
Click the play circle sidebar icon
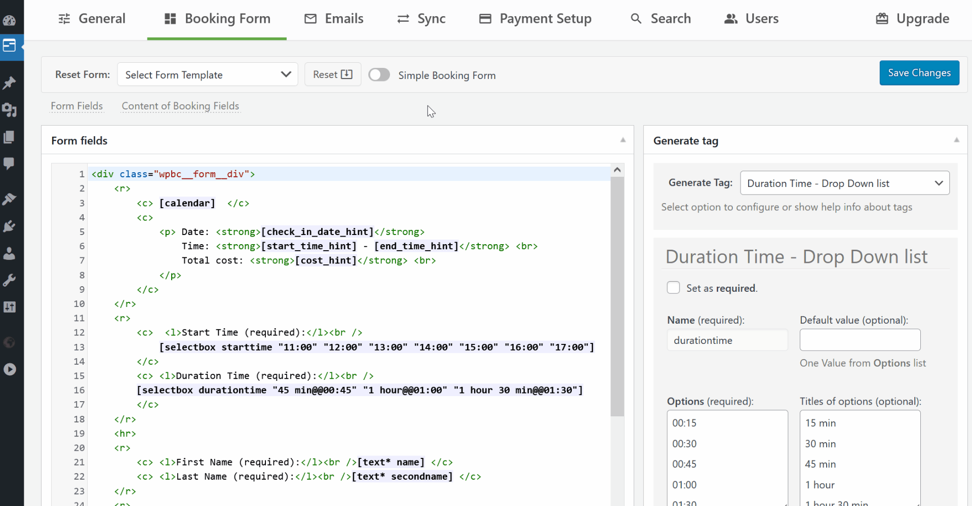click(9, 369)
